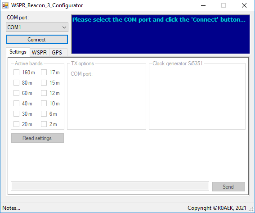This screenshot has width=255, height=213.
Task: Click the resize grip in the status bar corner
Action: click(252, 209)
